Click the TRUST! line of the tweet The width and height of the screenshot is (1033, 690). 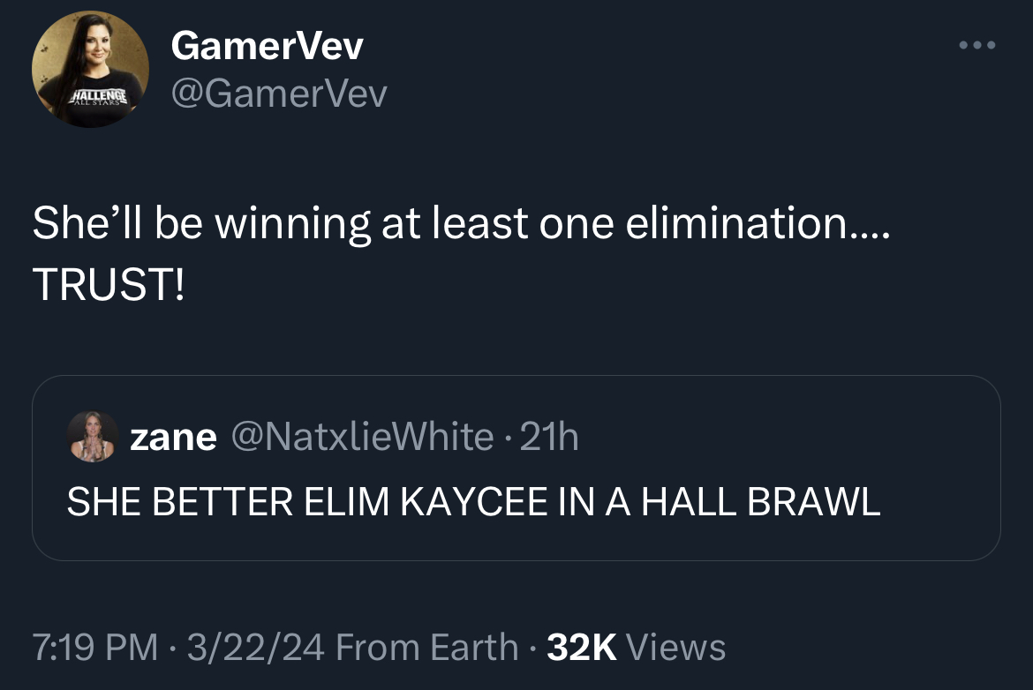[x=109, y=284]
